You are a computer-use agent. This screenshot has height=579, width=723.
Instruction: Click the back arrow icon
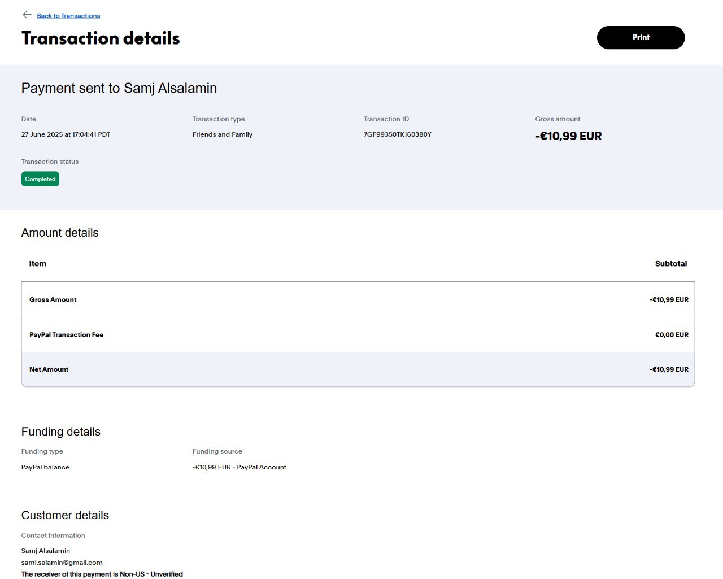click(27, 15)
